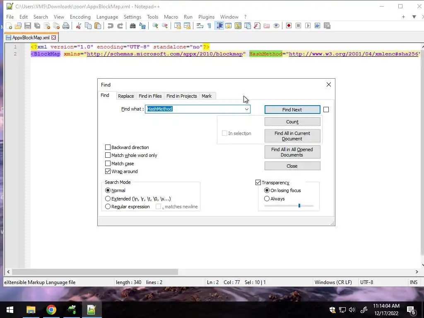This screenshot has height=318, width=424.
Task: Toggle the Transparency checkbox
Action: 258,183
